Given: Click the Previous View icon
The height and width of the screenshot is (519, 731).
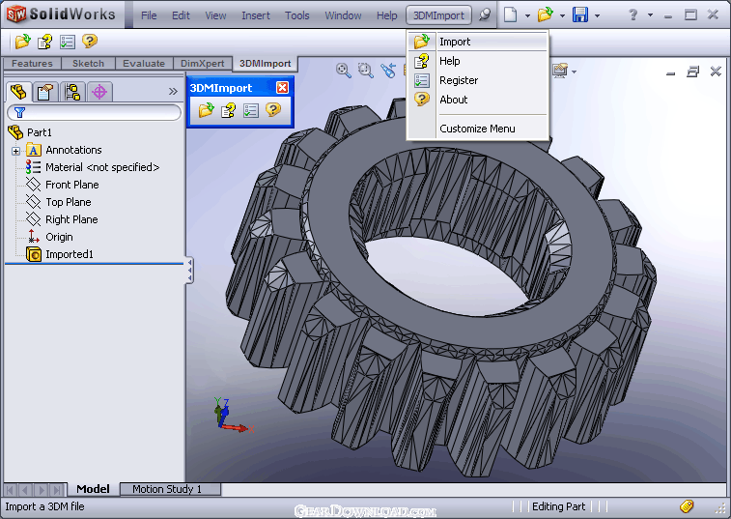Looking at the screenshot, I should point(388,71).
